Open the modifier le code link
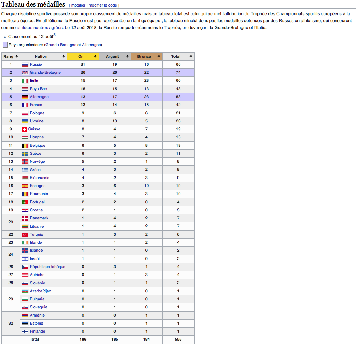The width and height of the screenshot is (356, 345). click(103, 5)
